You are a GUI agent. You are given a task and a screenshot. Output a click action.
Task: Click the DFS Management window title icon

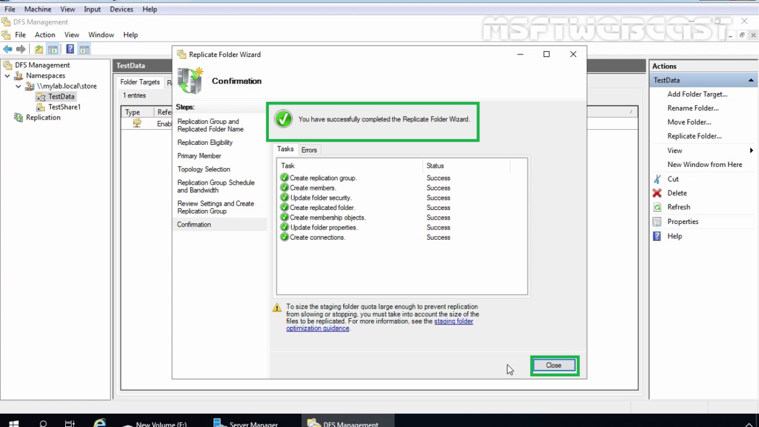[6, 22]
